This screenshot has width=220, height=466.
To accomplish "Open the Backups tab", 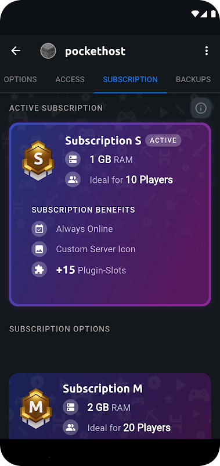I will point(193,79).
